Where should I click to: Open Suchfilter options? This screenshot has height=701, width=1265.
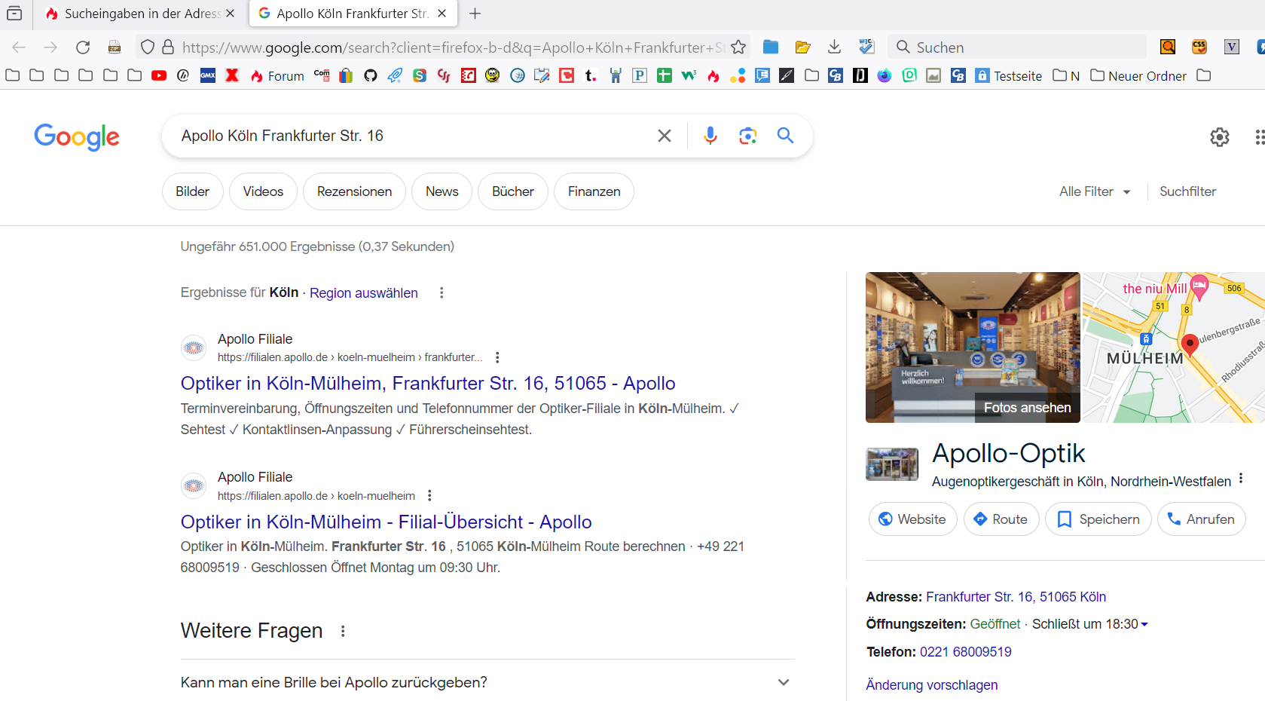pos(1187,191)
